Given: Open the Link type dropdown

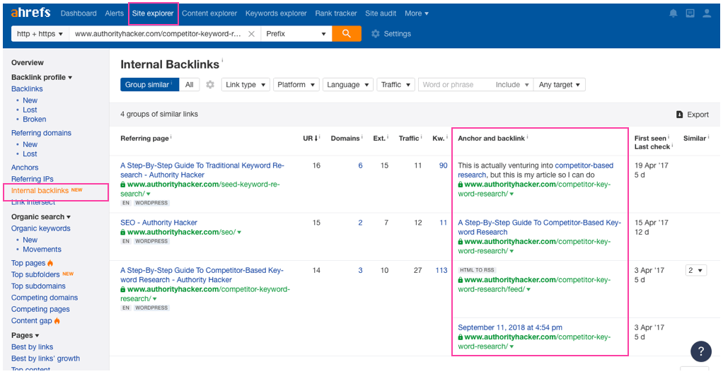Looking at the screenshot, I should [x=245, y=85].
